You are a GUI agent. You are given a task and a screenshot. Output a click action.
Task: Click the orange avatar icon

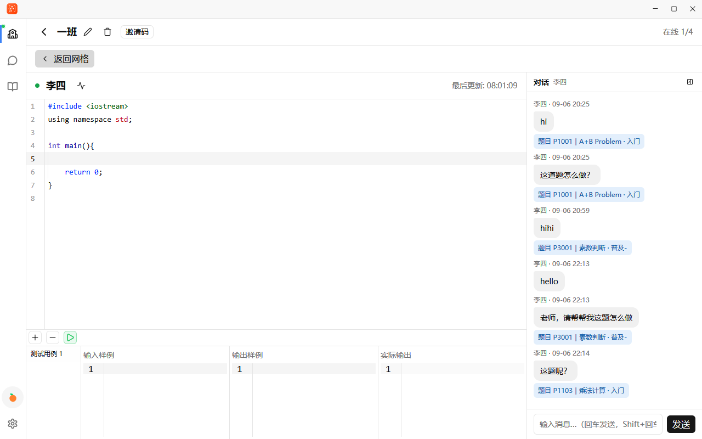tap(13, 397)
